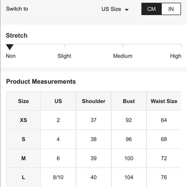Select the XS size row
The image size is (187, 187).
click(93, 120)
